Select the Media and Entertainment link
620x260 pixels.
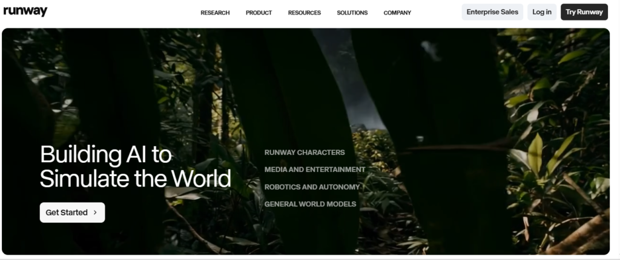(315, 170)
